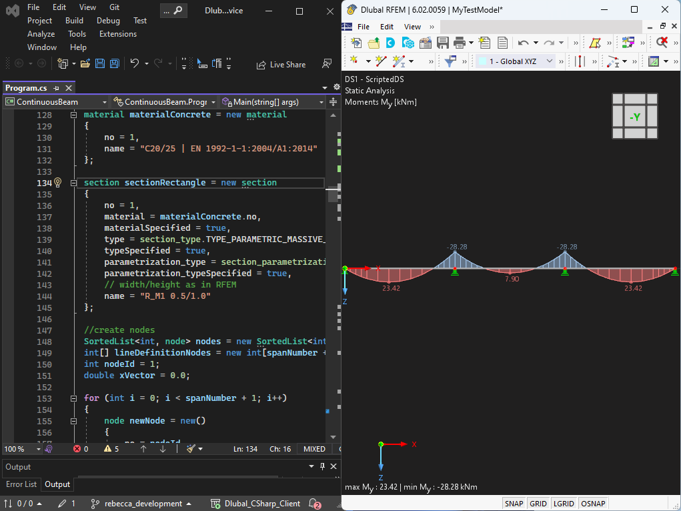Image resolution: width=681 pixels, height=511 pixels.
Task: Toggle GRID display in RFEM status bar
Action: tap(538, 504)
